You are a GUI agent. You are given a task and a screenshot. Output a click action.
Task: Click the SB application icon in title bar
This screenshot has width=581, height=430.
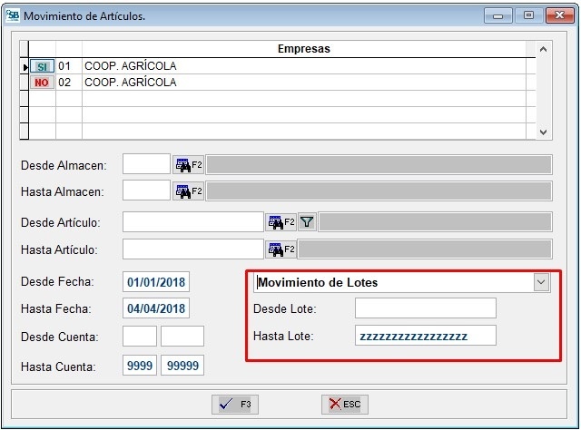(11, 15)
